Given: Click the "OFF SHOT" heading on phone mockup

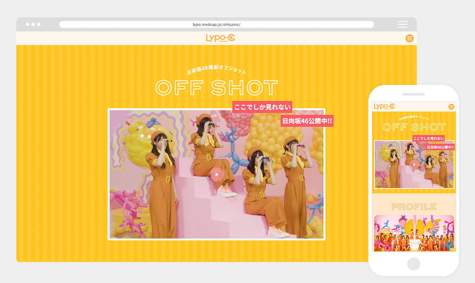Looking at the screenshot, I should tap(414, 127).
